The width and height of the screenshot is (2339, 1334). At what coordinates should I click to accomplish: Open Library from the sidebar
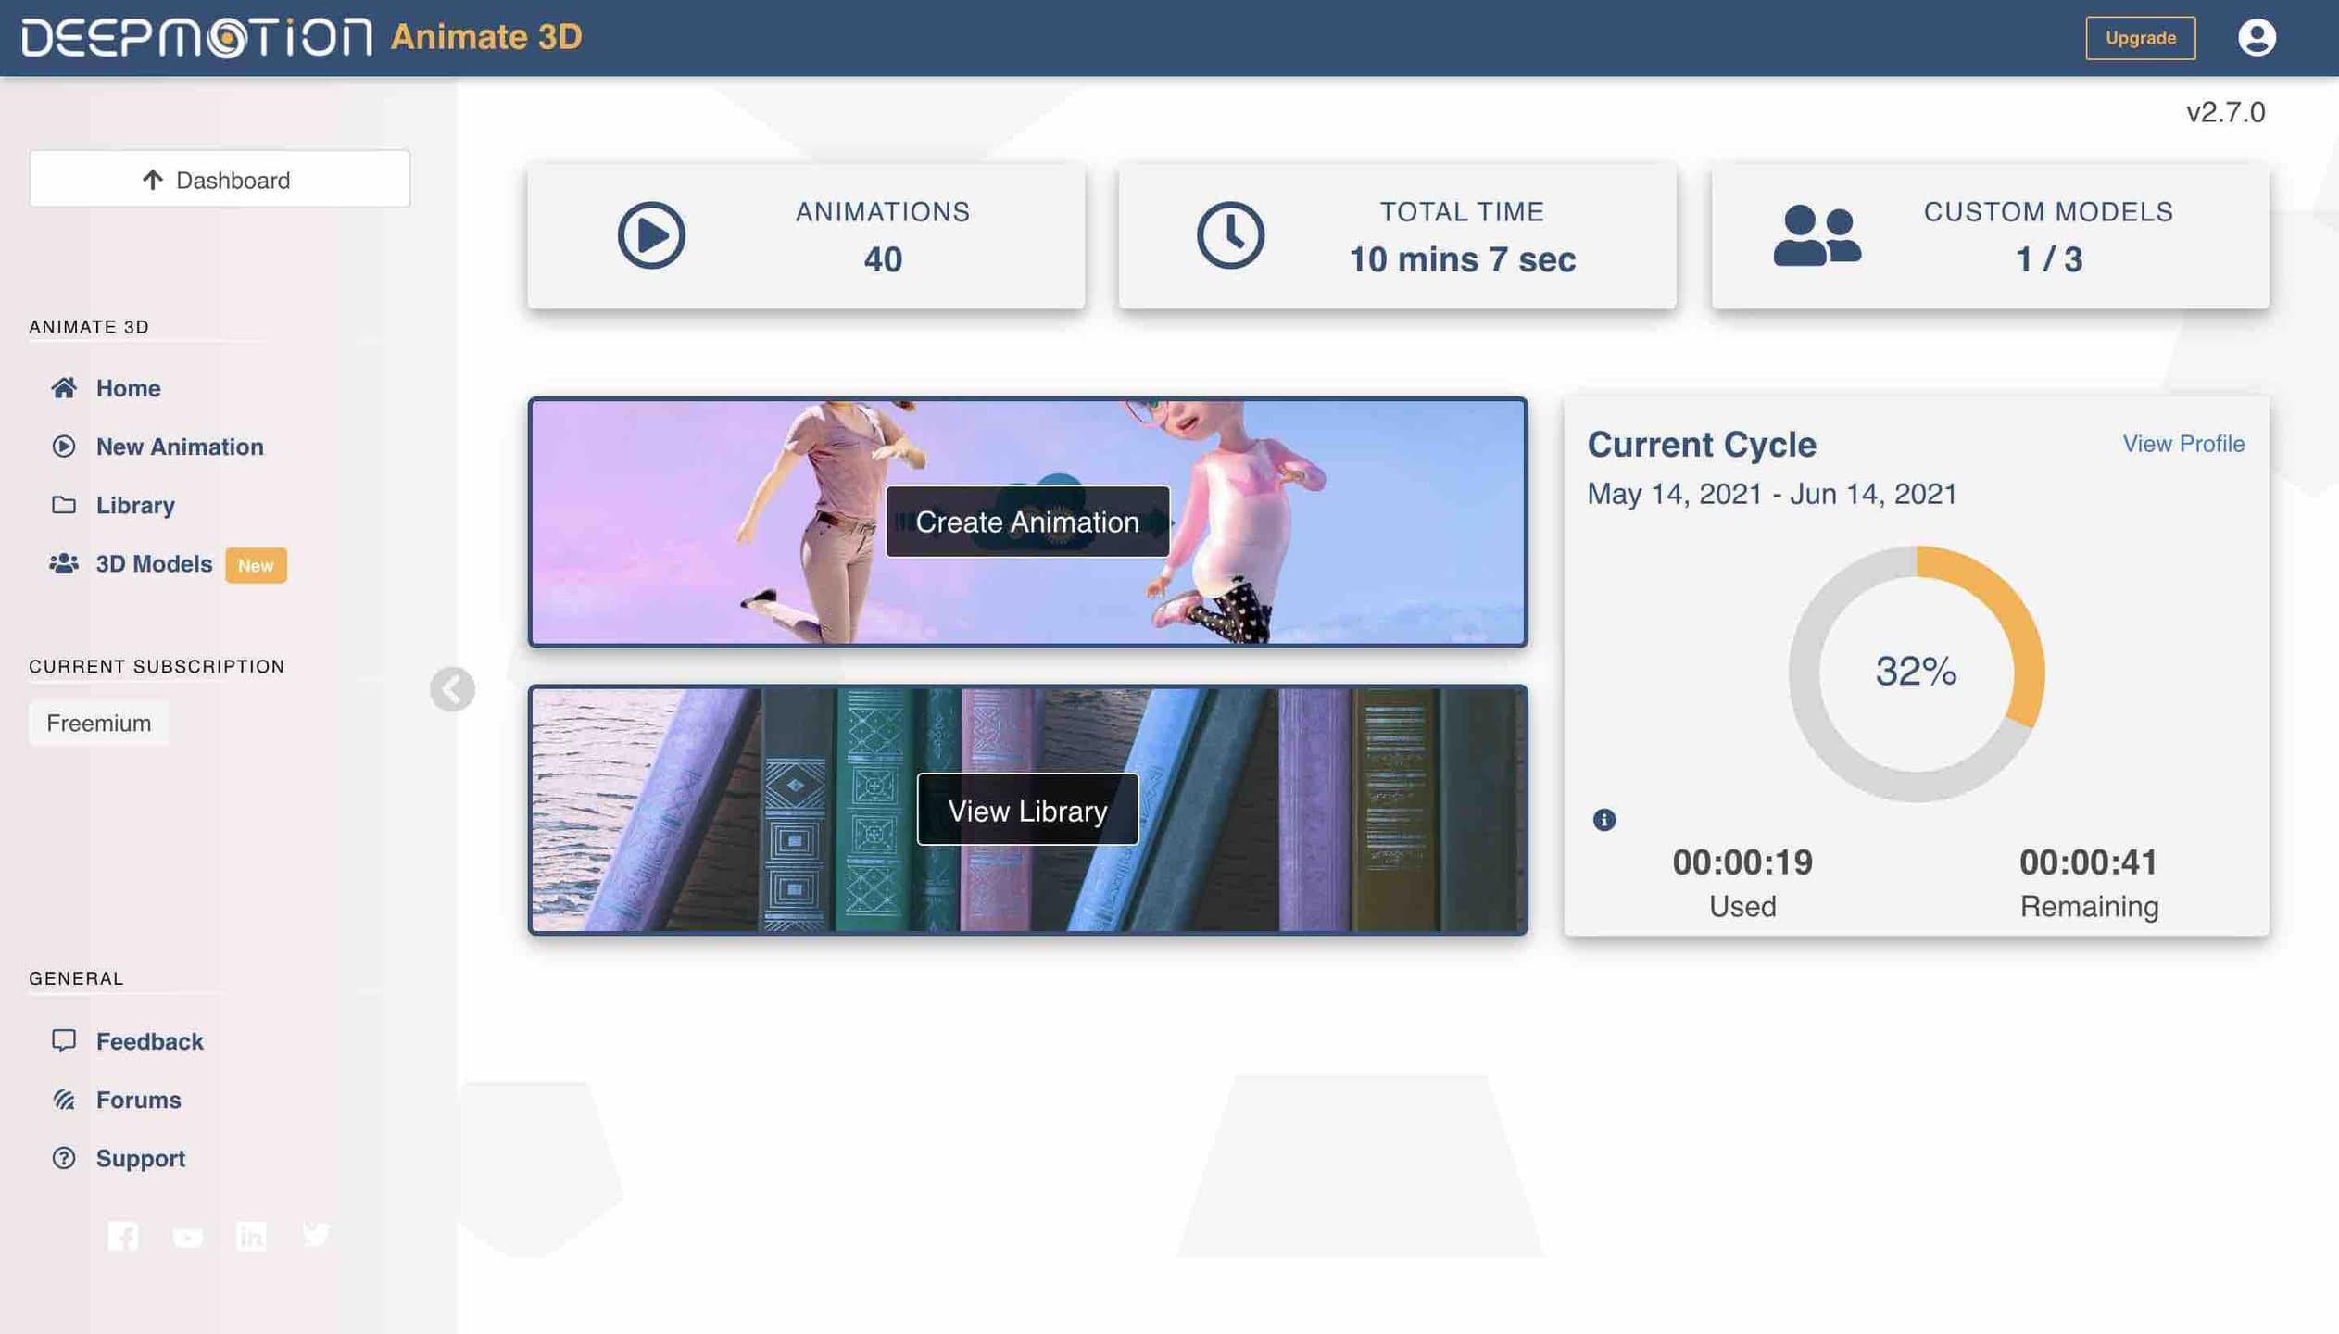point(135,505)
